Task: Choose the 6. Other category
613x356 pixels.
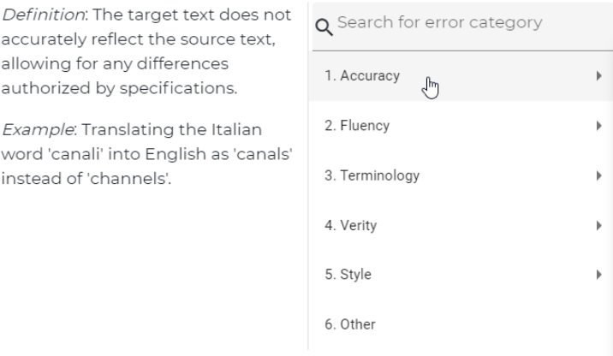Action: pos(461,324)
